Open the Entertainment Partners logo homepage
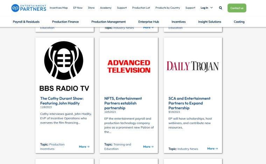The height and width of the screenshot is (164, 266). tap(29, 8)
